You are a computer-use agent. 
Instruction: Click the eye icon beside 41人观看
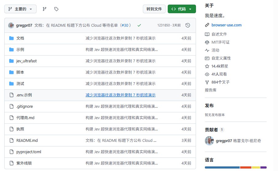point(207,74)
